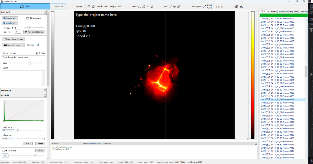Expand the OPTIMIZE panel section
The width and height of the screenshot is (313, 164).
click(x=45, y=91)
